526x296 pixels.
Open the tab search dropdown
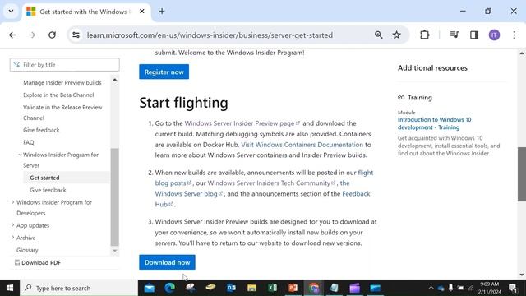11,12
